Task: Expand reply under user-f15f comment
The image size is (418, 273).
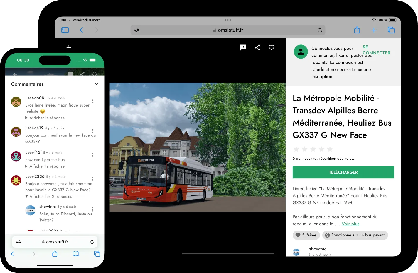Action: [45, 166]
